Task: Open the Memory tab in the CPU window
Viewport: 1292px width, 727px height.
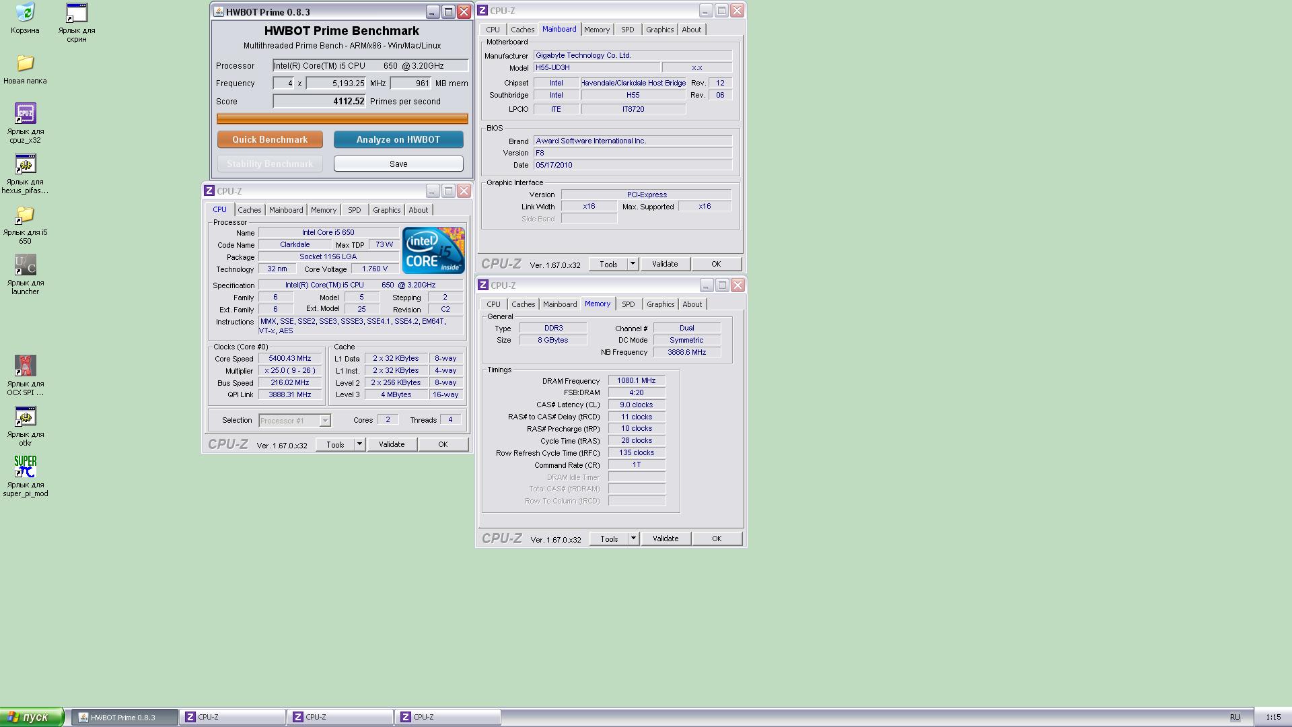Action: pyautogui.click(x=324, y=210)
